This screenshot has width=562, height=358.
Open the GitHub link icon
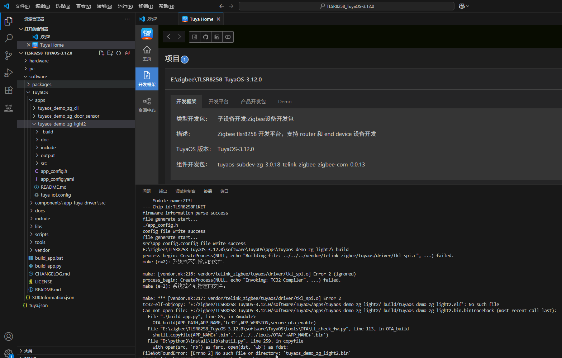click(x=206, y=37)
